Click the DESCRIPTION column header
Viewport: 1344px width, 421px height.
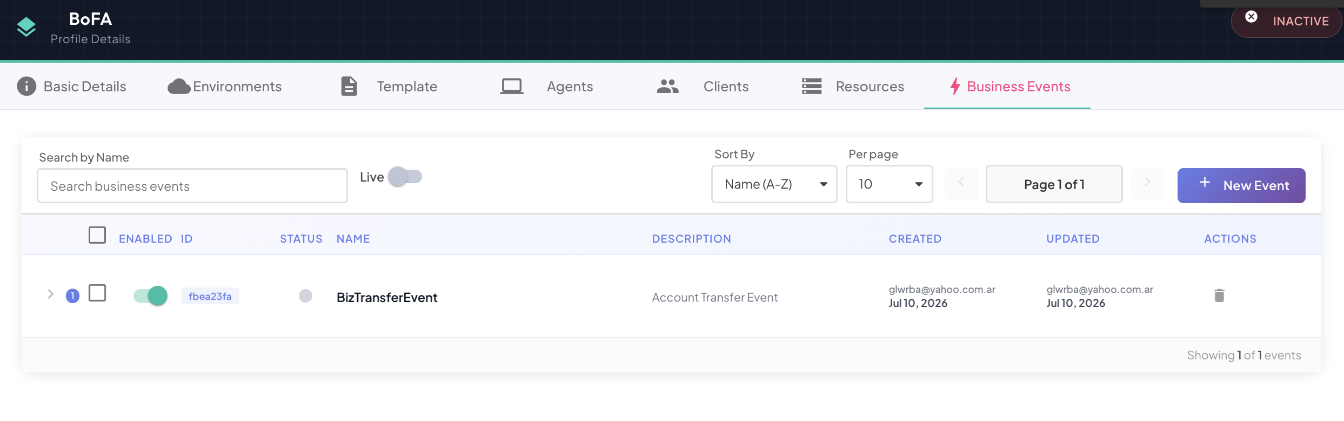[691, 239]
